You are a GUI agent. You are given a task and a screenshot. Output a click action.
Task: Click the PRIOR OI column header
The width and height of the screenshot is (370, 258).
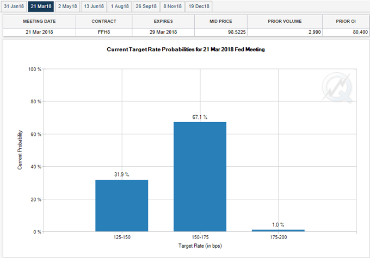pos(346,21)
